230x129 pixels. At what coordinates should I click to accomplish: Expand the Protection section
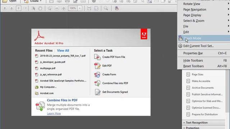204,128
